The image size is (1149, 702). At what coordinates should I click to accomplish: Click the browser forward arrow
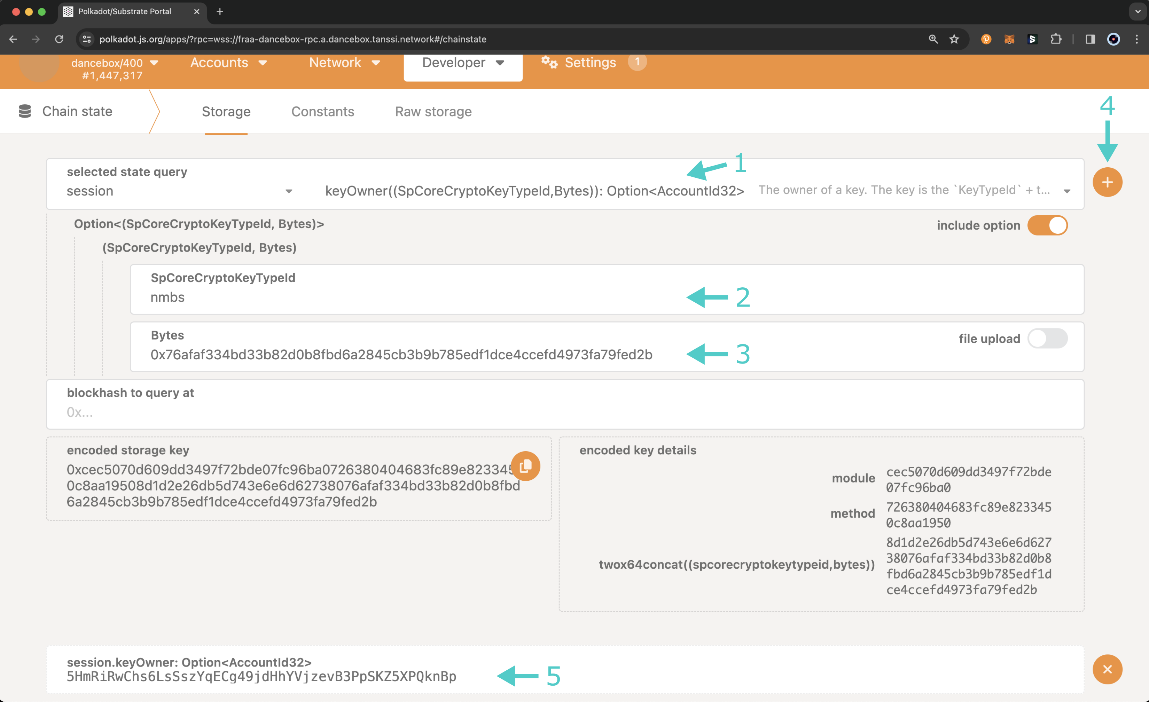point(36,39)
